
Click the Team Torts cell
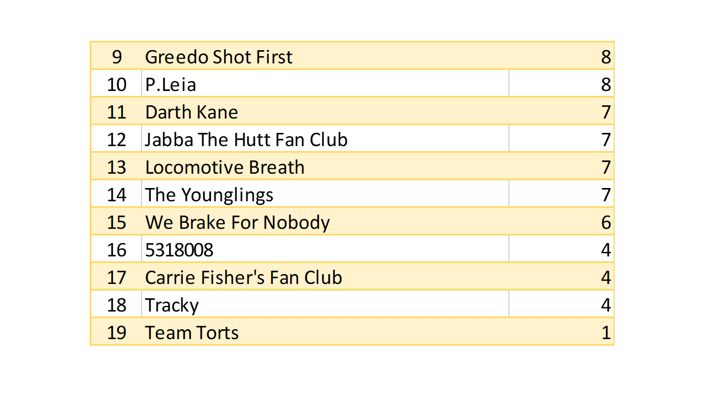pyautogui.click(x=192, y=332)
